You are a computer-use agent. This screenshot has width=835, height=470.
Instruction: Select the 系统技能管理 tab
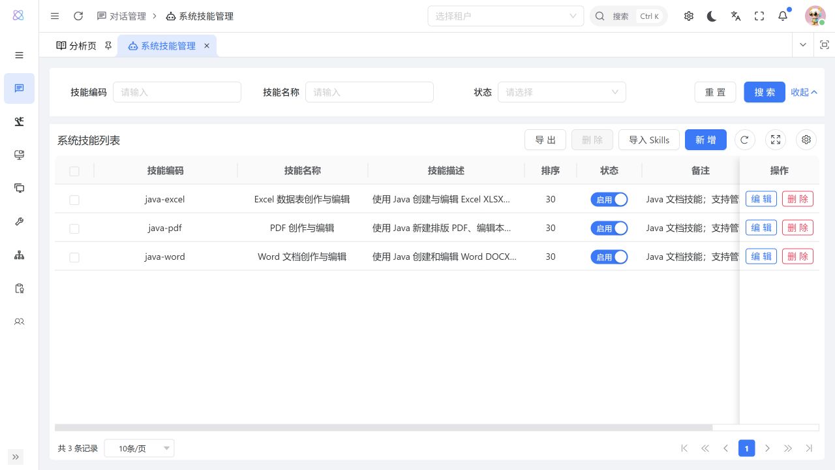tap(168, 46)
